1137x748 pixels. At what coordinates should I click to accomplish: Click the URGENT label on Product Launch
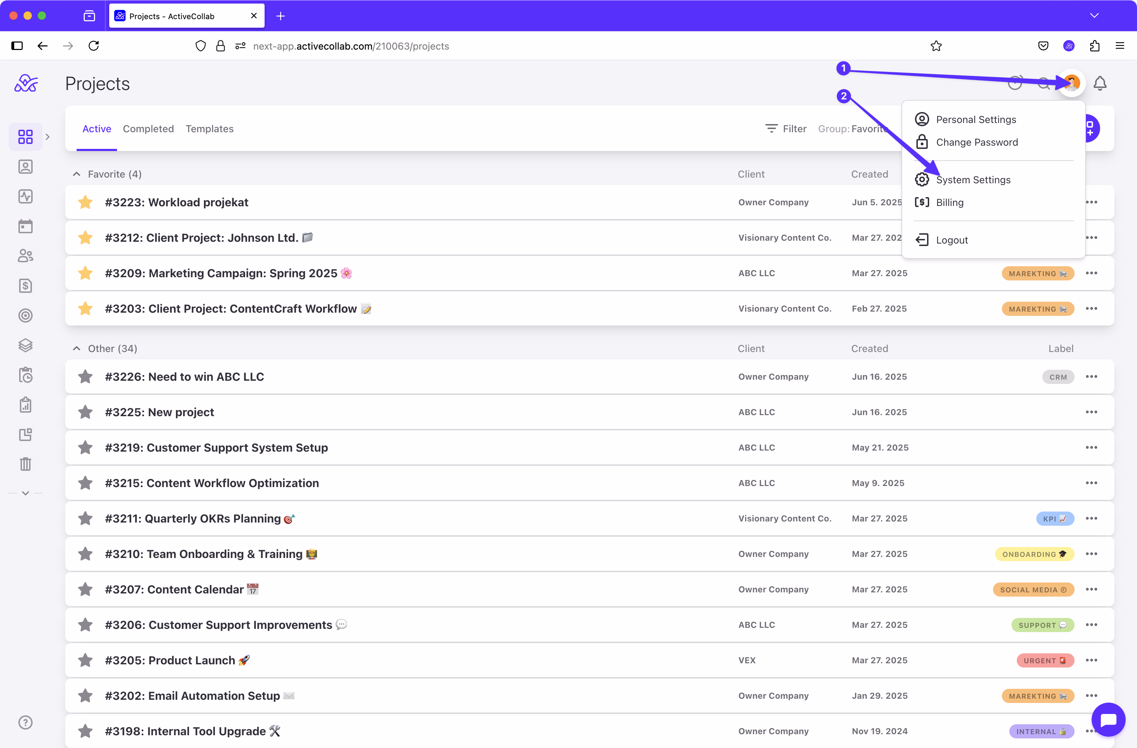coord(1045,660)
